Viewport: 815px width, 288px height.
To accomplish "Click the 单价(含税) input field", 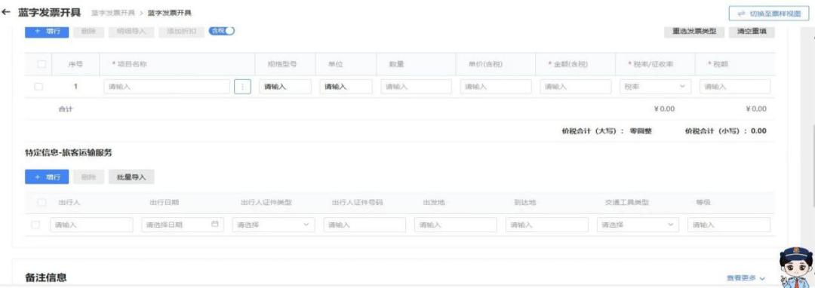I will pos(496,87).
